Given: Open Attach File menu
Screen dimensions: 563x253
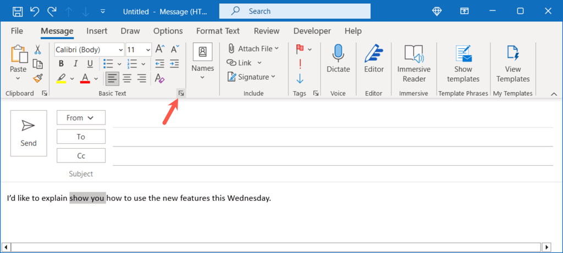Looking at the screenshot, I should [253, 49].
